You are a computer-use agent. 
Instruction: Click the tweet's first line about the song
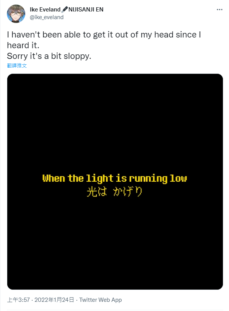tap(104, 35)
